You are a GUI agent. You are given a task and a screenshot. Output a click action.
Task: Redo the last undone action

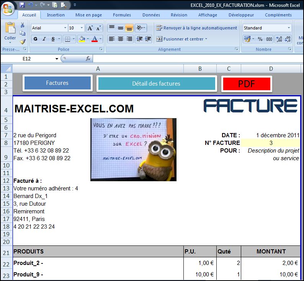coord(42,5)
